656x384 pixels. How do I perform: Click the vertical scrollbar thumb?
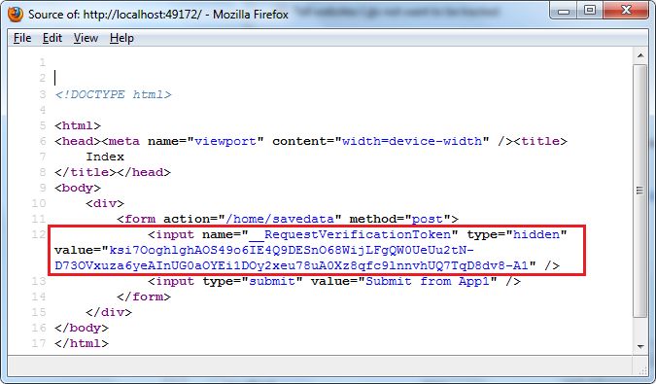point(640,191)
